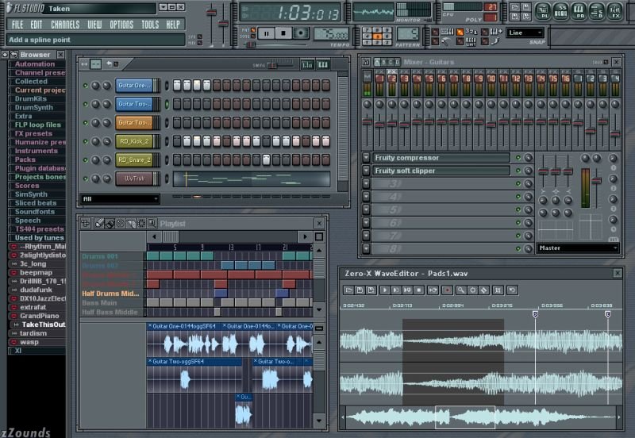Click the RD_Snare_2 channel button
This screenshot has width=635, height=438.
coord(134,160)
